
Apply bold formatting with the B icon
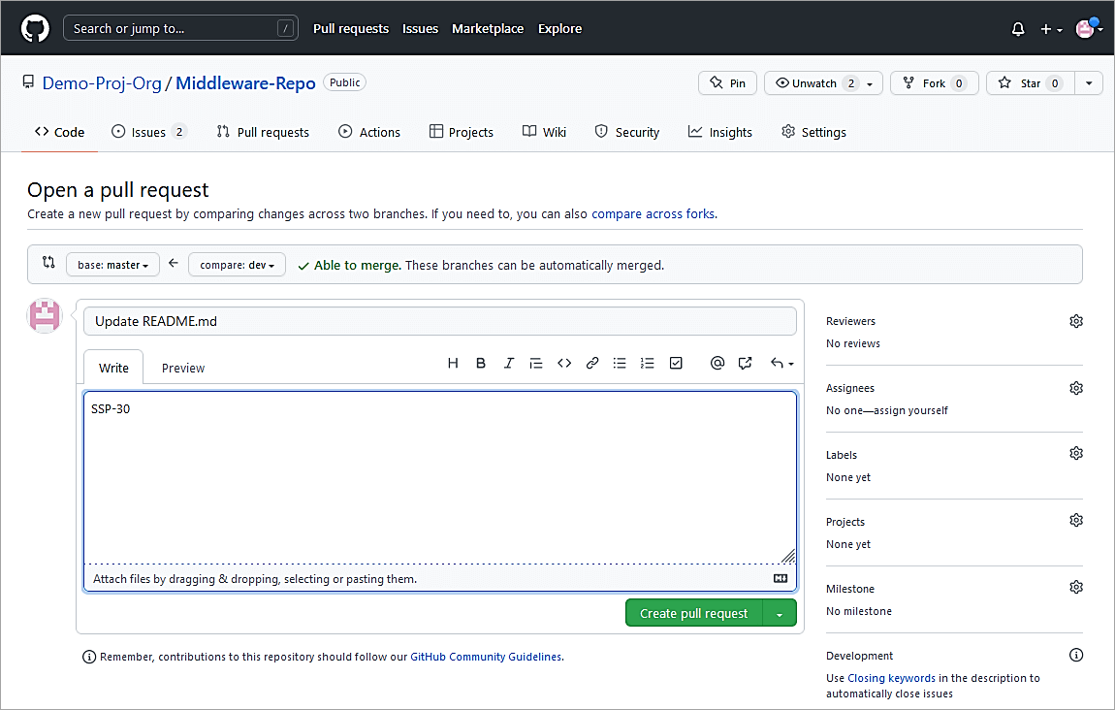click(481, 364)
